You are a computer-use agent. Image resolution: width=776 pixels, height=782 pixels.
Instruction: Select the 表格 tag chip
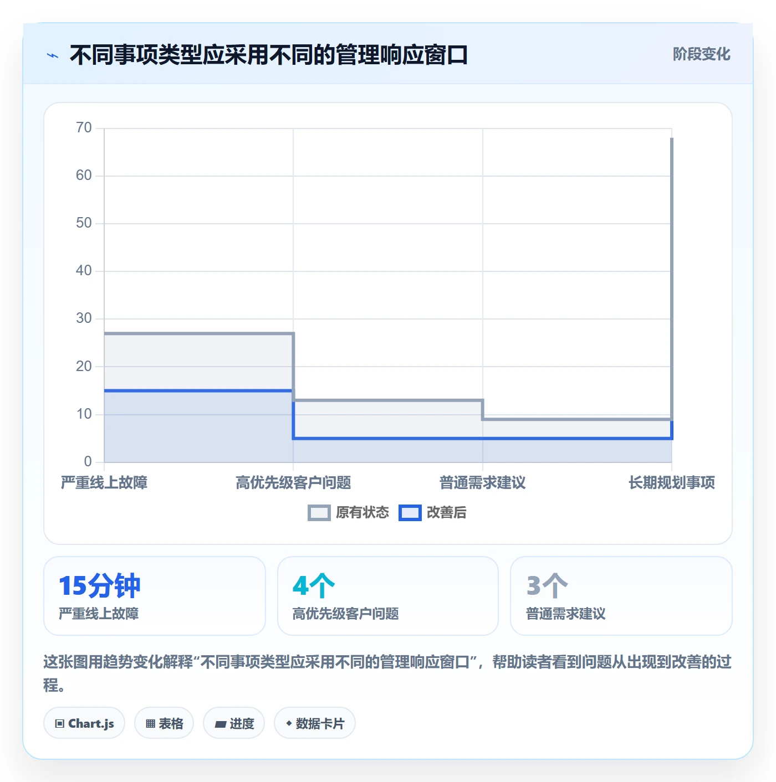point(164,723)
